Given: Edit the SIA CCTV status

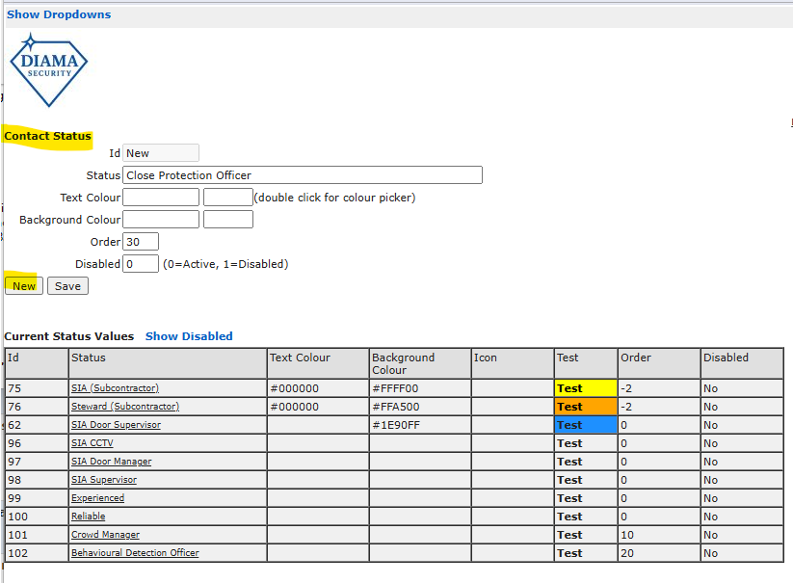Looking at the screenshot, I should [x=93, y=443].
